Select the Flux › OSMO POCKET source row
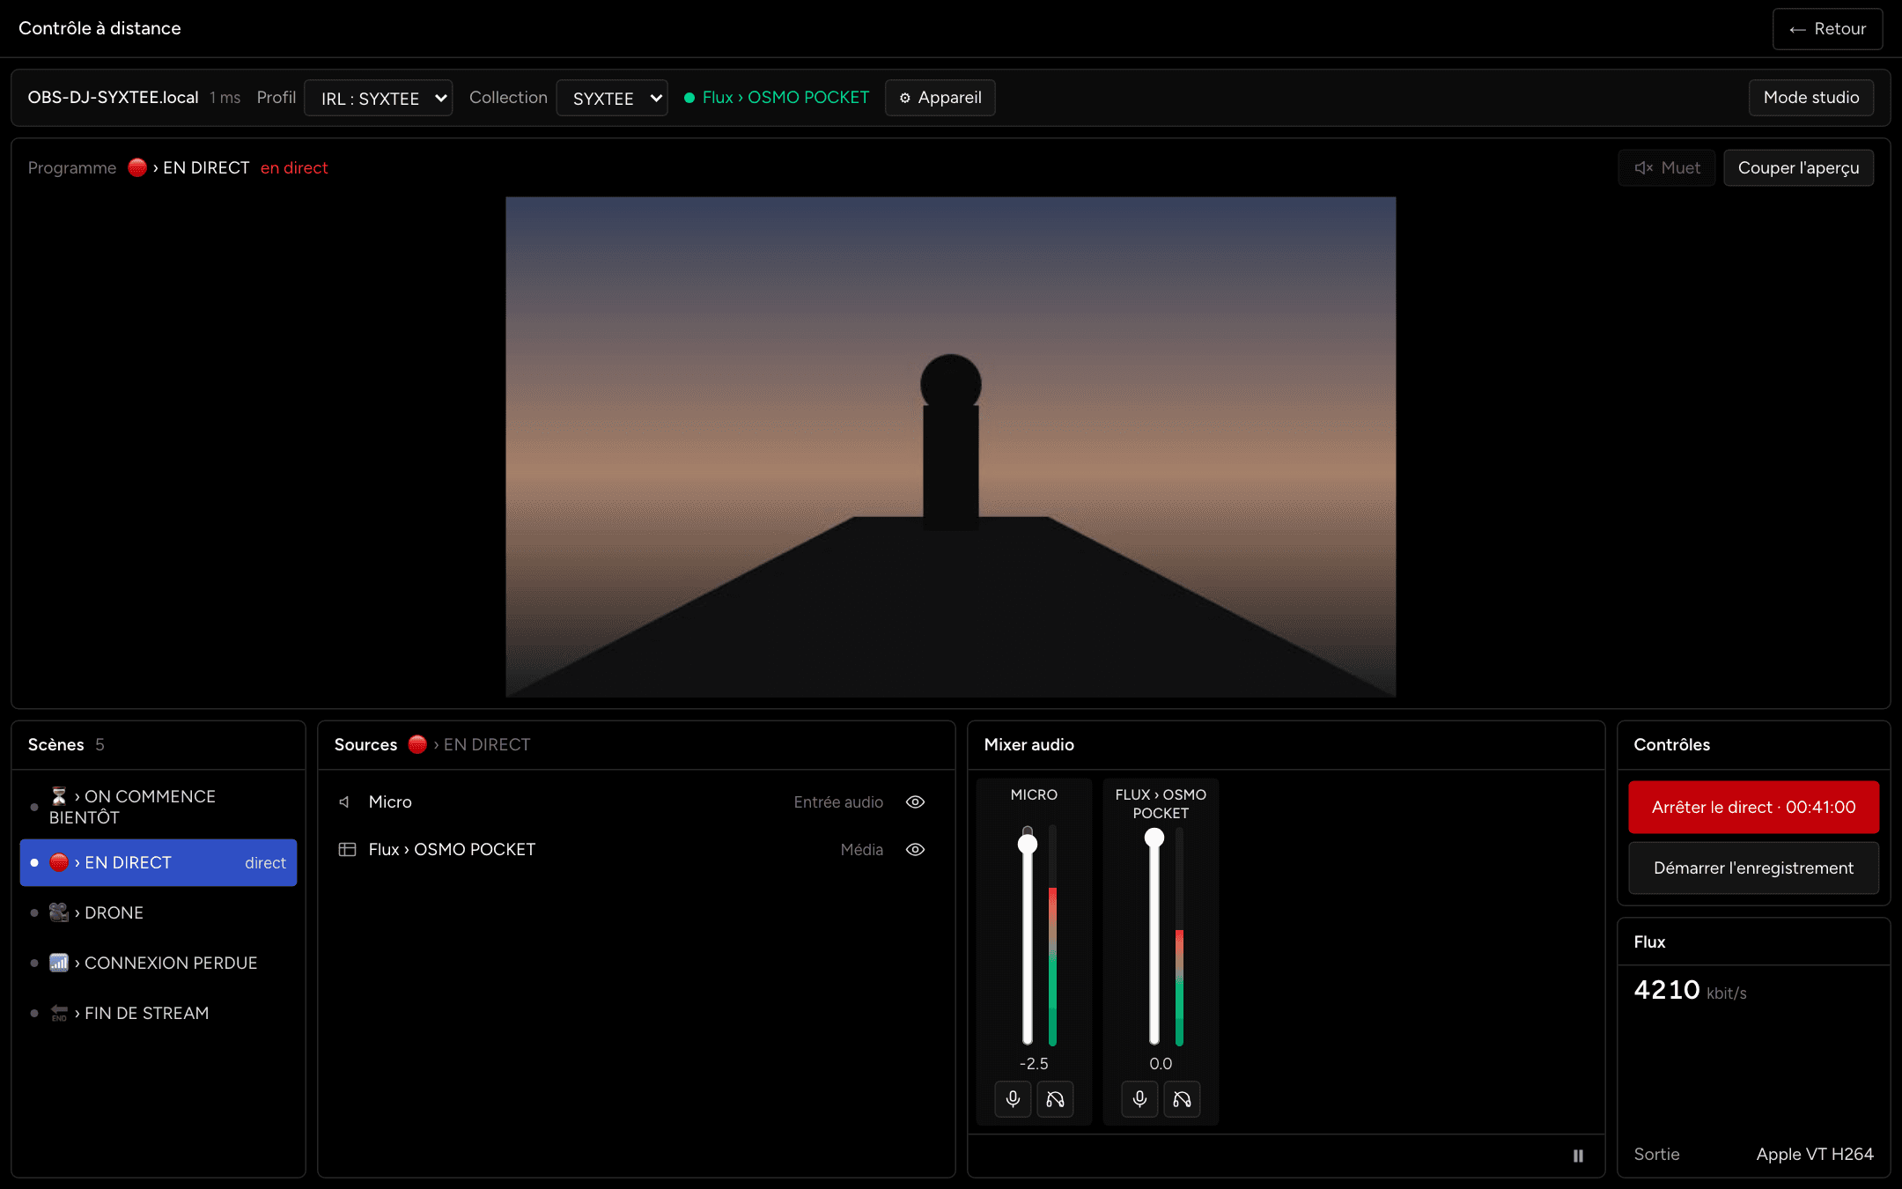 click(636, 849)
